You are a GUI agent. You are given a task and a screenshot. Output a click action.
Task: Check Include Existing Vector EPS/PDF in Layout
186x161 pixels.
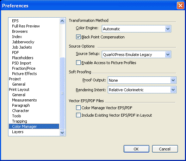pyautogui.click(x=78, y=115)
